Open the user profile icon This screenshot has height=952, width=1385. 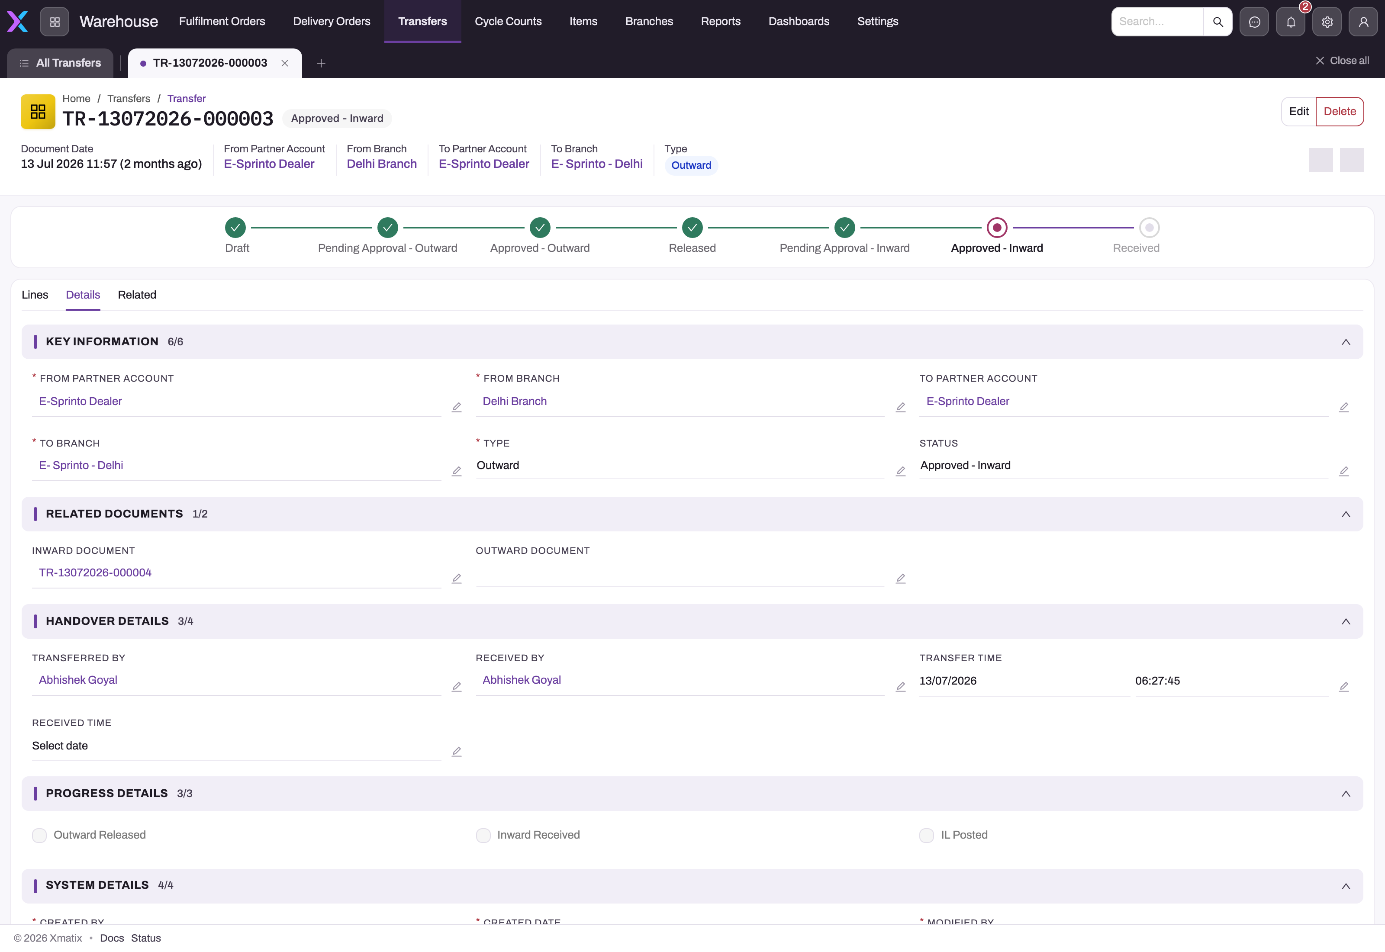click(x=1363, y=22)
